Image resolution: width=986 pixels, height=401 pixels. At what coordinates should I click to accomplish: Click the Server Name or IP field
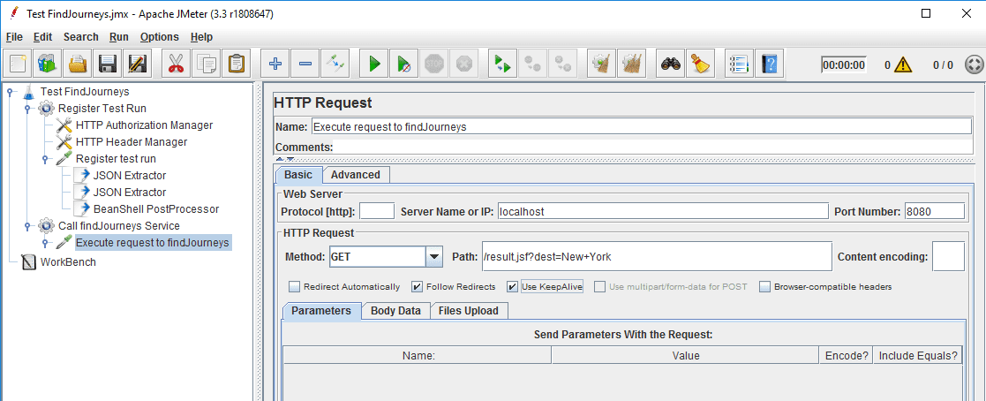663,211
